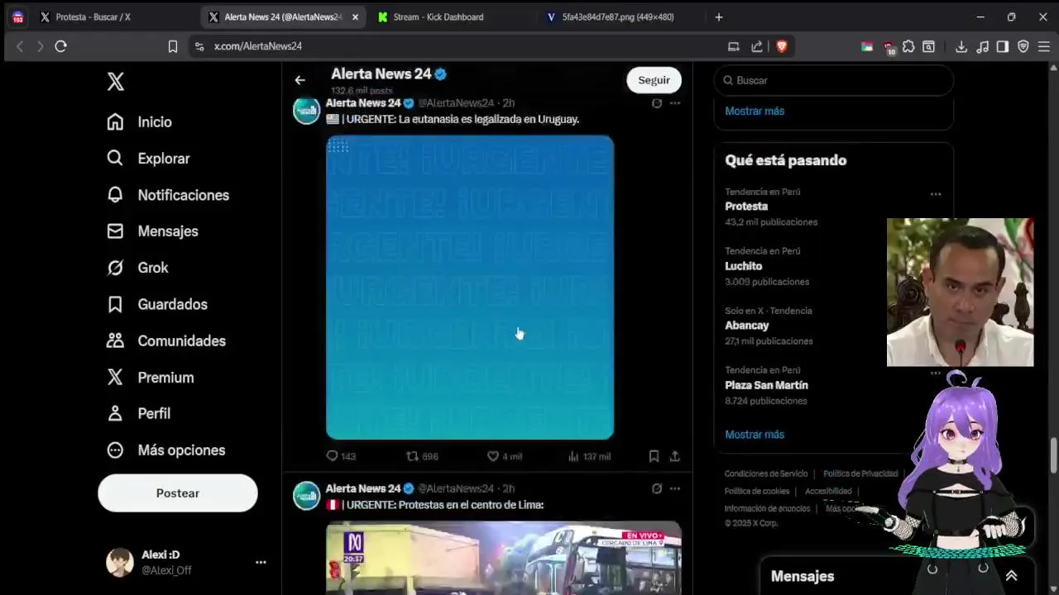The width and height of the screenshot is (1059, 595).
Task: Click Seguir to follow Alerta News 24
Action: click(x=654, y=80)
